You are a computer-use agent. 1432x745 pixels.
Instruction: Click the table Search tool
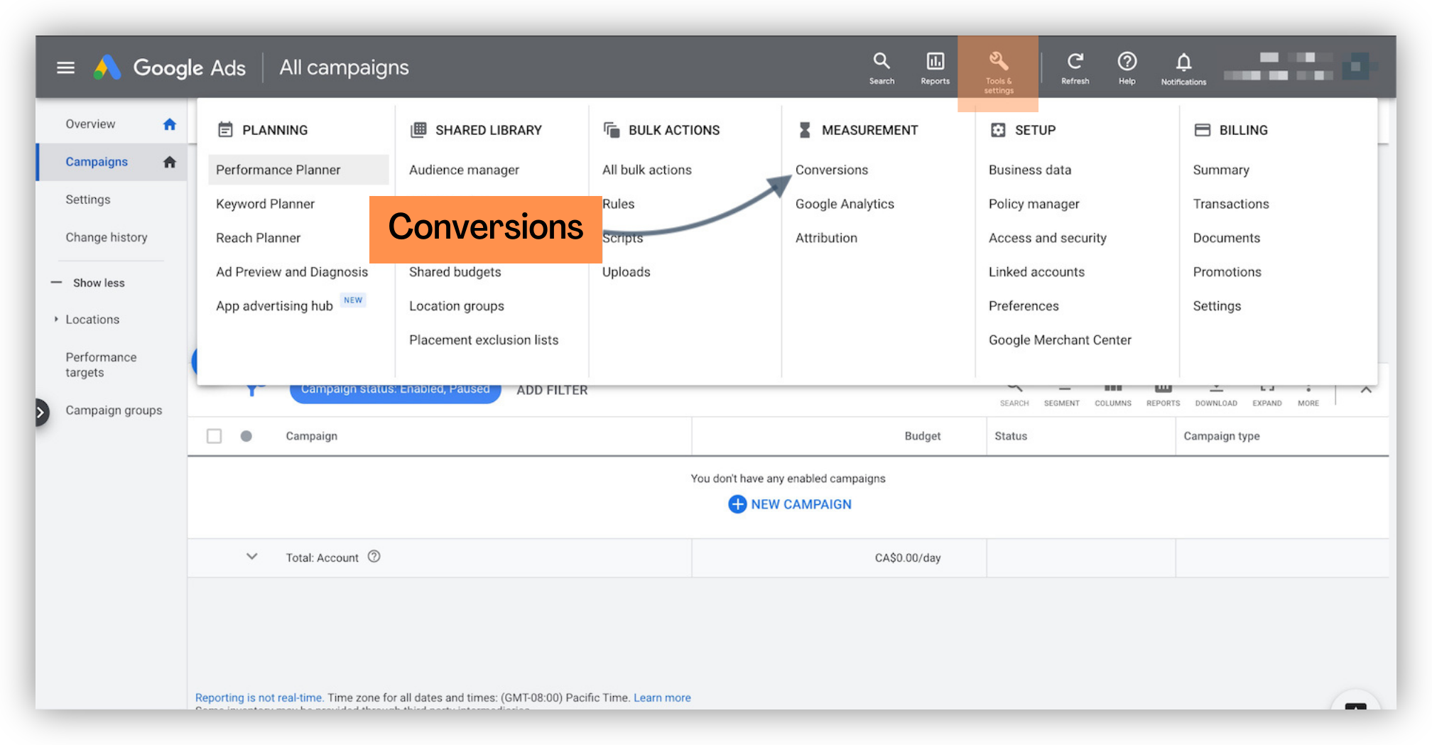1014,395
